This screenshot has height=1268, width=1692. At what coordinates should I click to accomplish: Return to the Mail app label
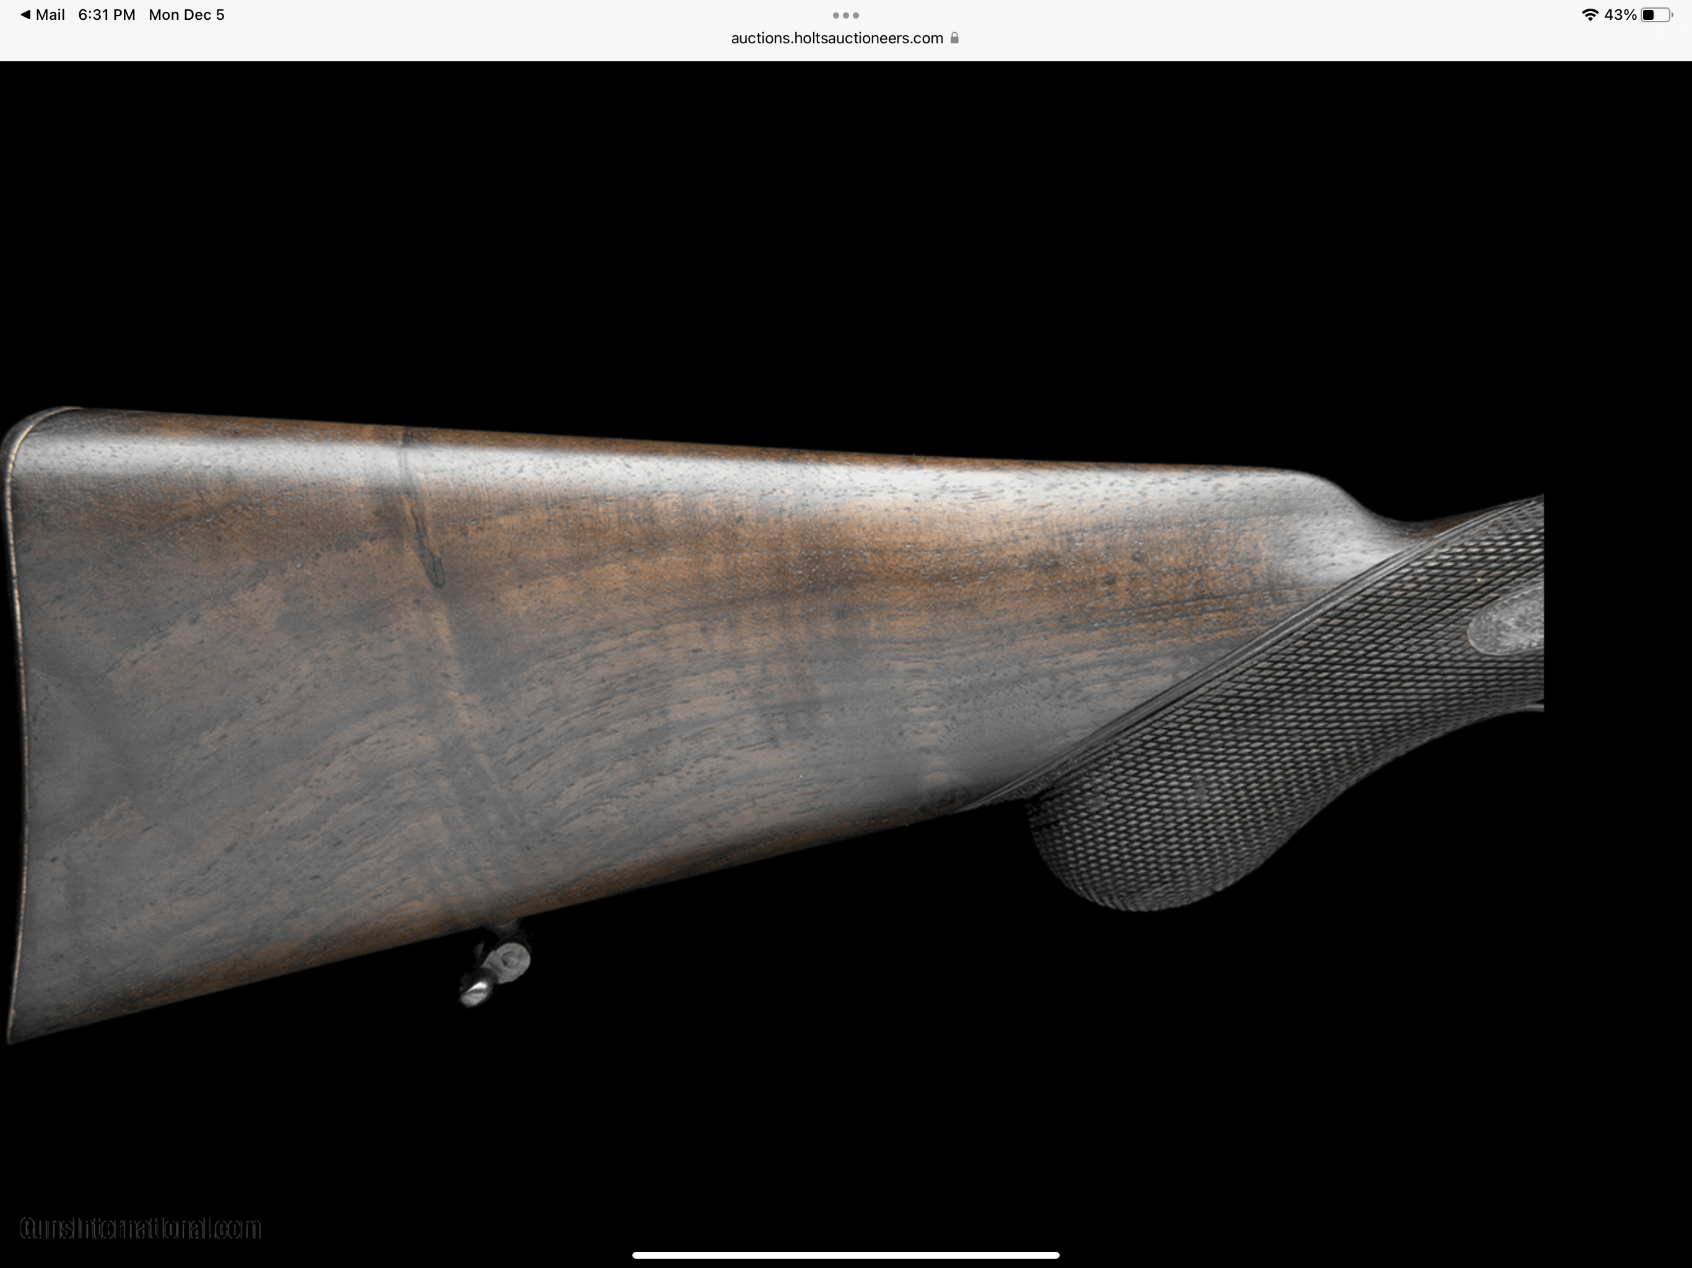tap(51, 14)
